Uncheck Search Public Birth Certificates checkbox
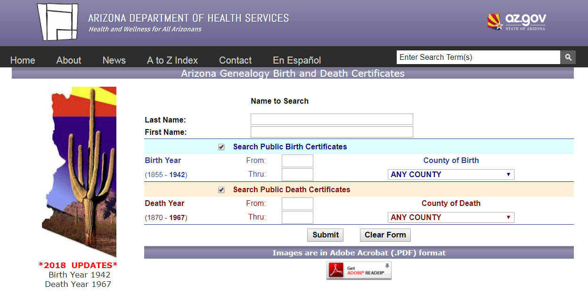This screenshot has height=294, width=588. coord(221,147)
